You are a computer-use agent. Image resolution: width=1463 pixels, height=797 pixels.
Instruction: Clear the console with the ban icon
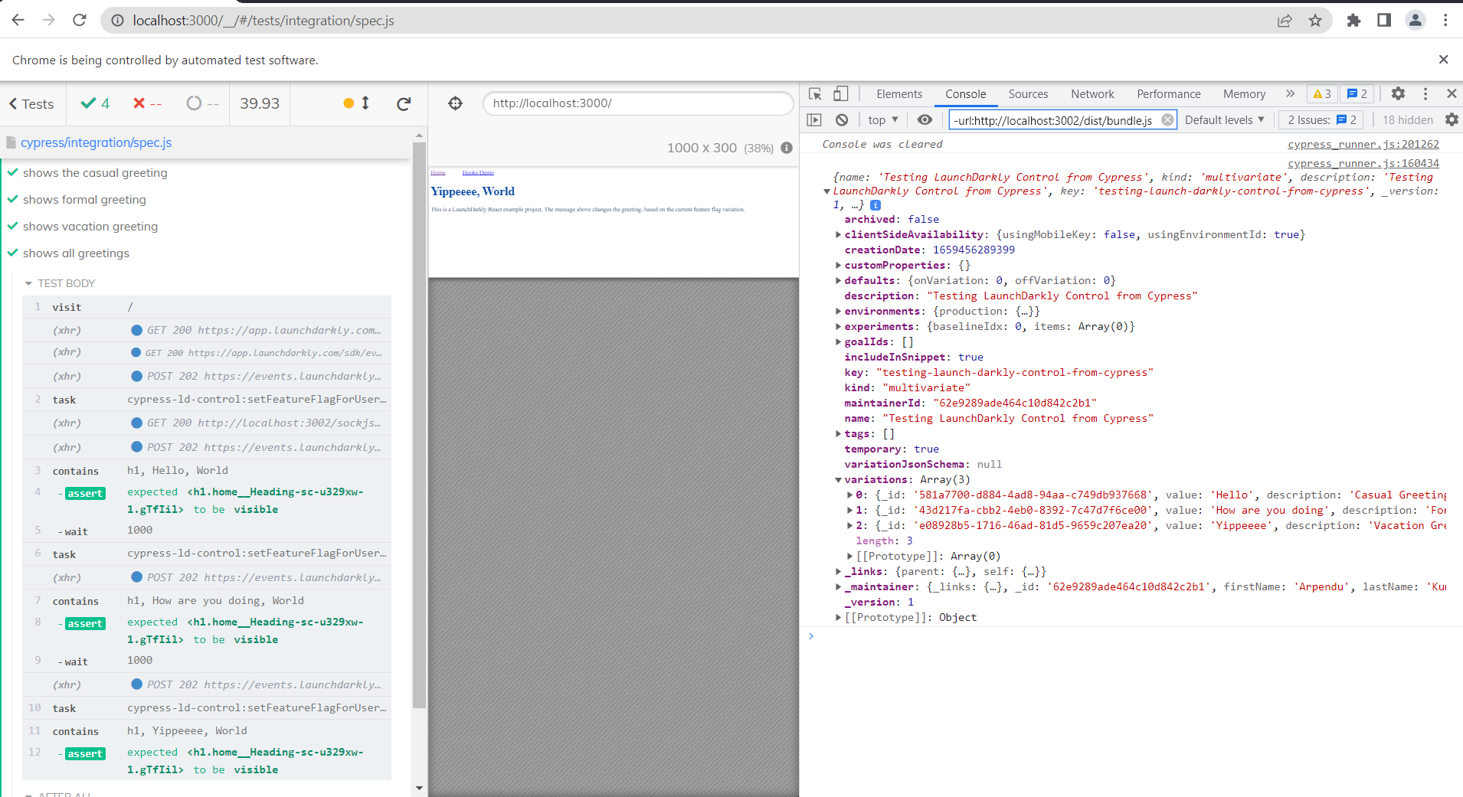pos(842,120)
